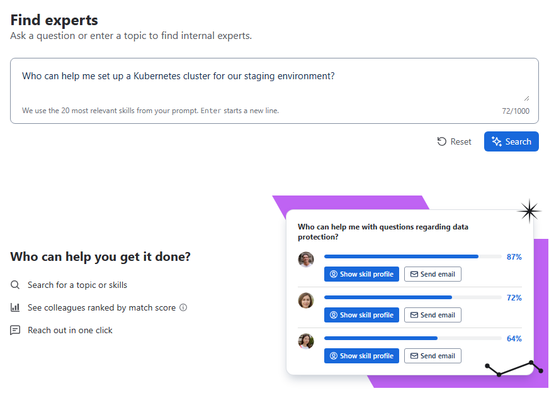Show skill profile for the 87% match
This screenshot has height=413, width=549.
click(x=361, y=274)
